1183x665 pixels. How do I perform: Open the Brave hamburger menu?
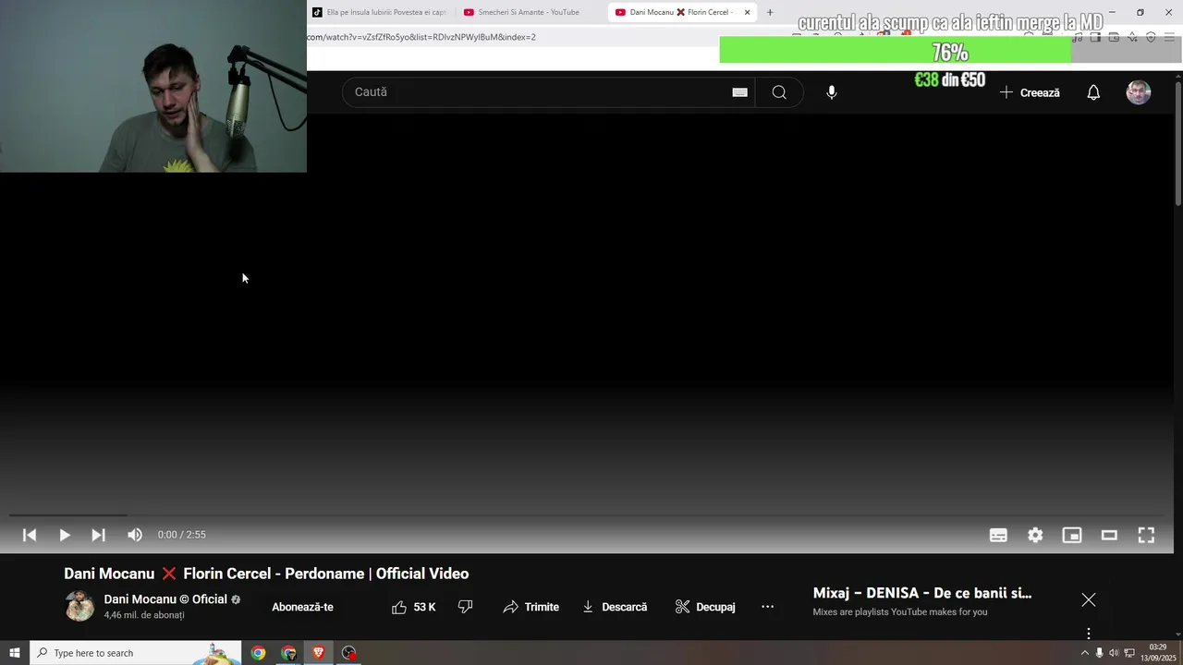coord(1169,38)
